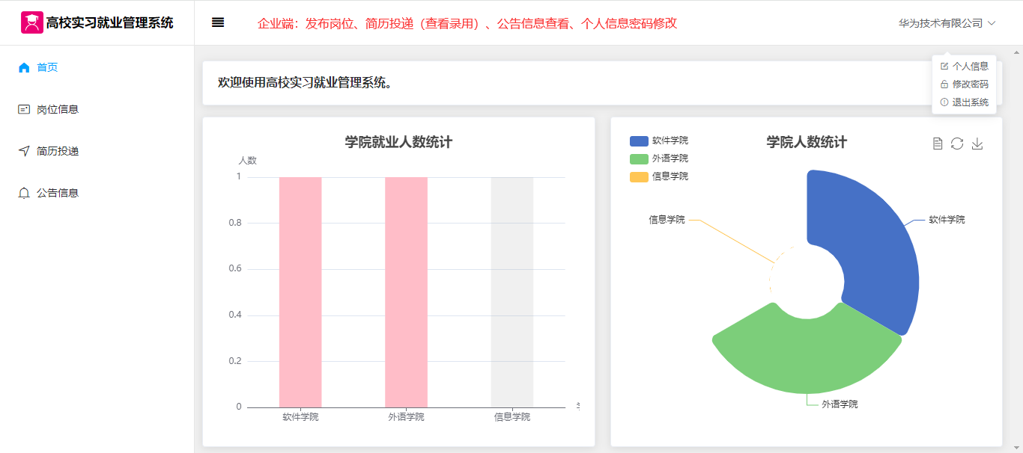Click the info icon next to 退出系统
This screenshot has width=1023, height=453.
click(944, 102)
